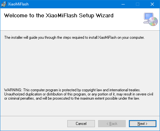Cancel the XiaoMiFlash installation
Viewport: 160px width, 131px height.
pos(81,124)
